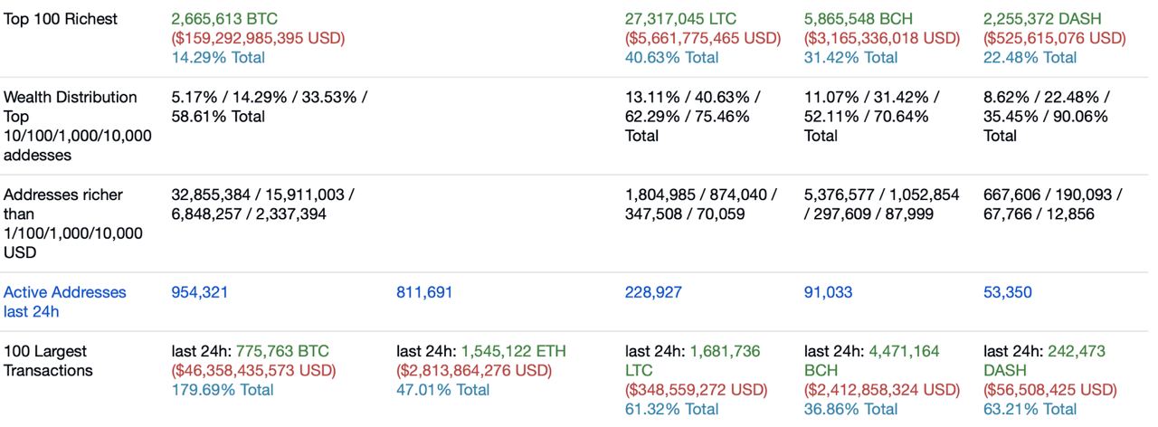Click Bitcoin active addresses value 954,321

click(200, 292)
